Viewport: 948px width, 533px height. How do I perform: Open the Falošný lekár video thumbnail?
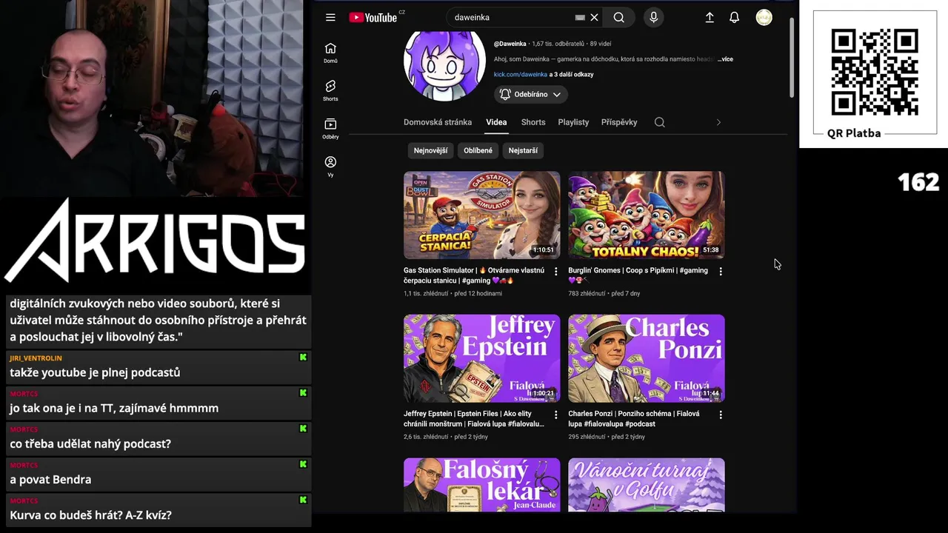point(481,485)
